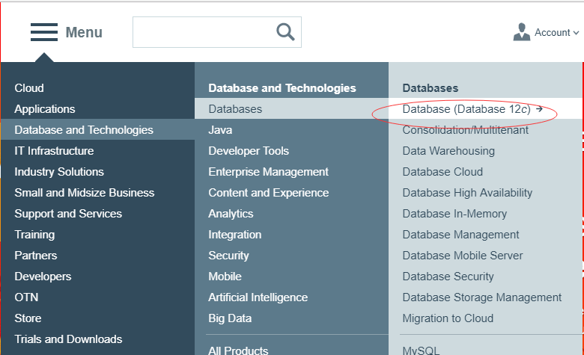Screen dimensions: 584x355
Task: Select Enterprise Management submenu item
Action: pyautogui.click(x=268, y=172)
